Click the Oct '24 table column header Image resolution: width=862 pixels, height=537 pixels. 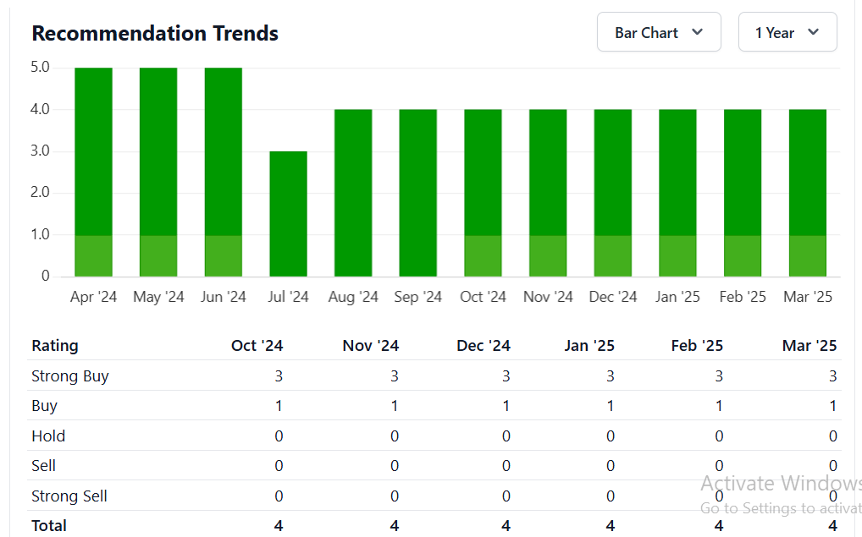[x=257, y=346]
